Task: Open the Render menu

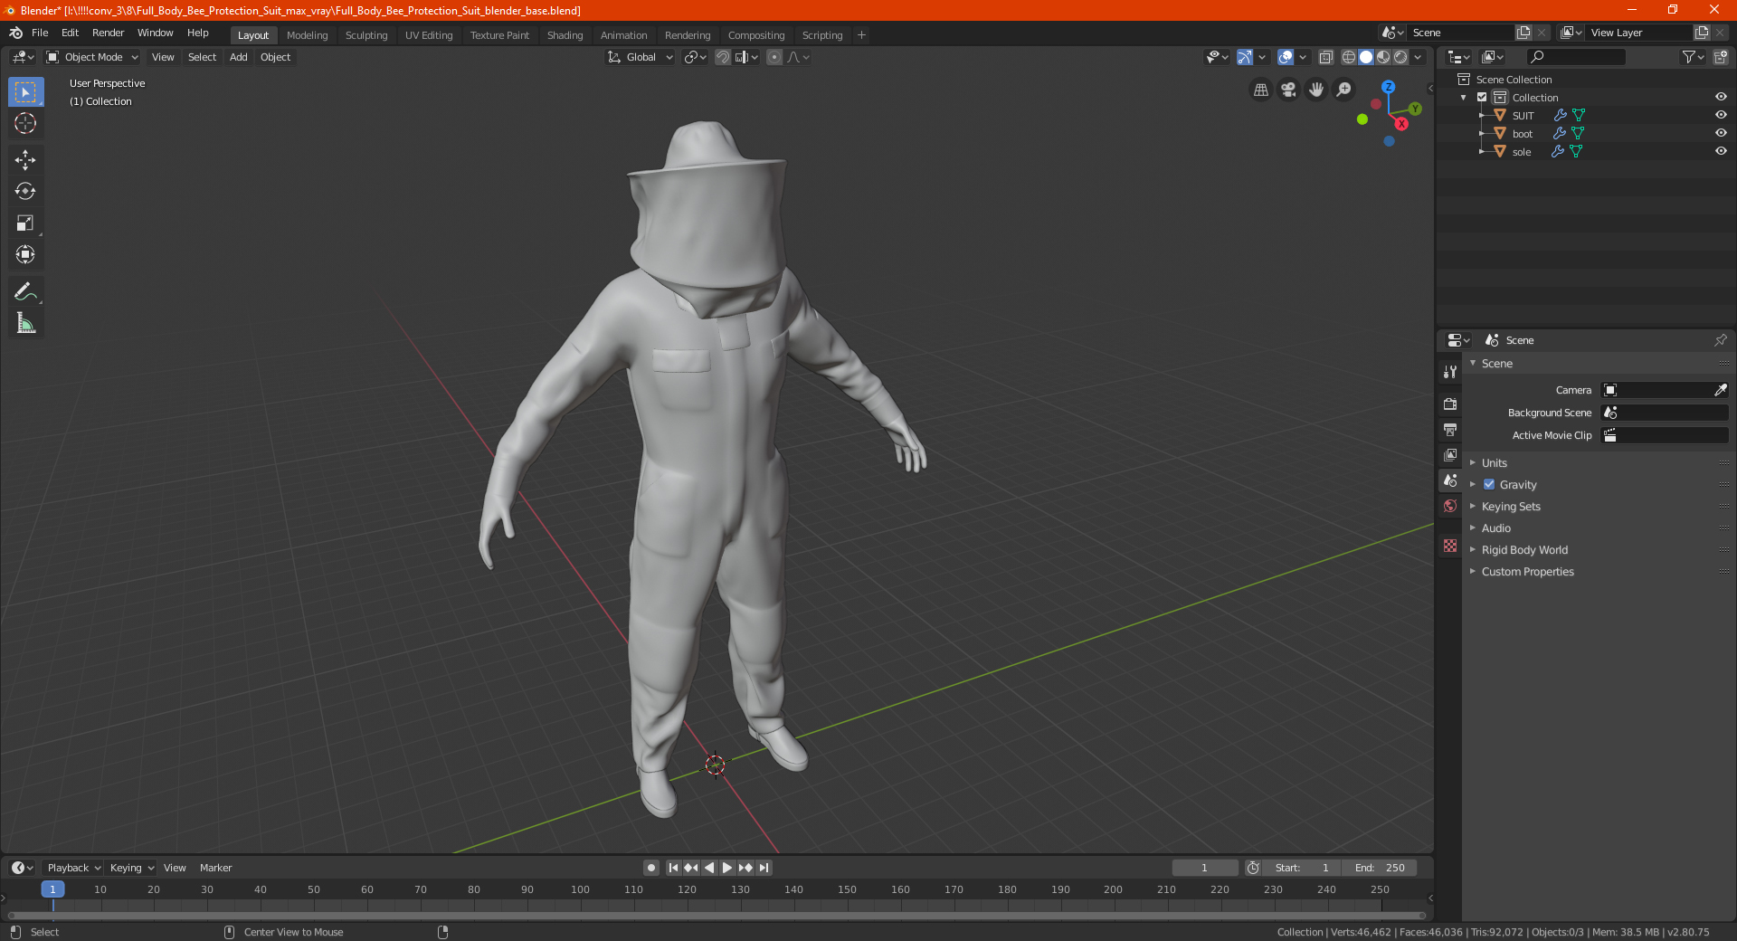Action: (108, 33)
